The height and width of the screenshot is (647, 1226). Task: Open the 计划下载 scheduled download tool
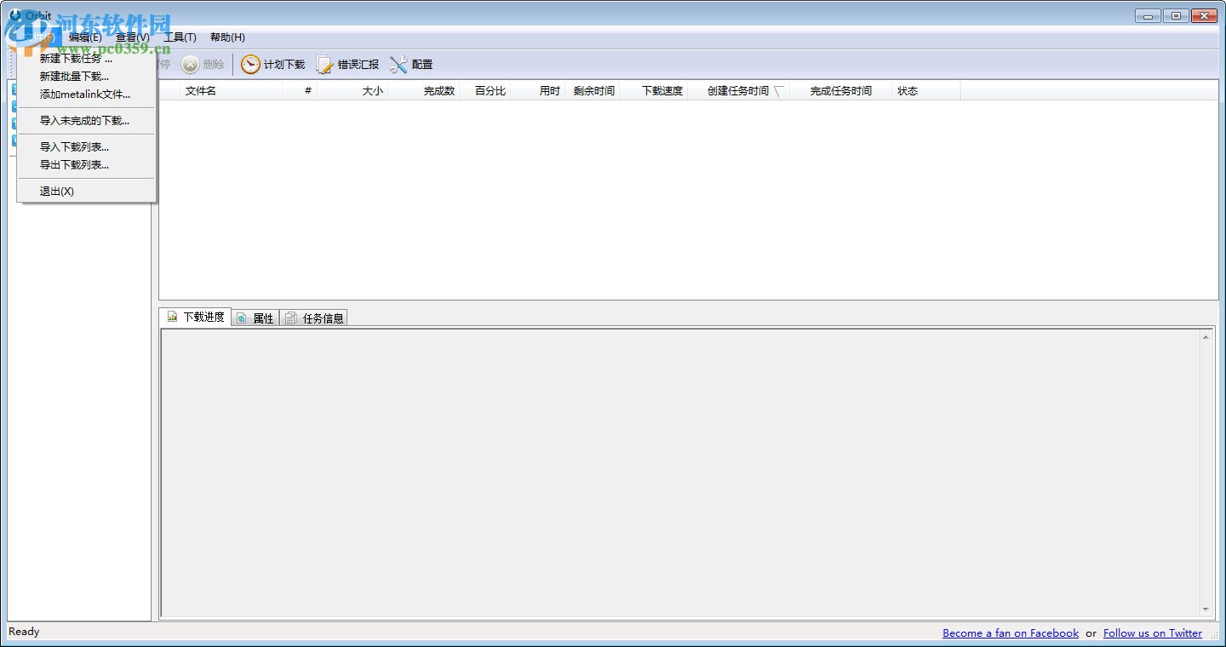click(272, 64)
